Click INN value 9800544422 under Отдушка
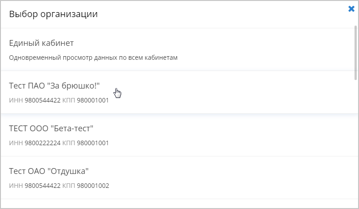 tap(43, 186)
